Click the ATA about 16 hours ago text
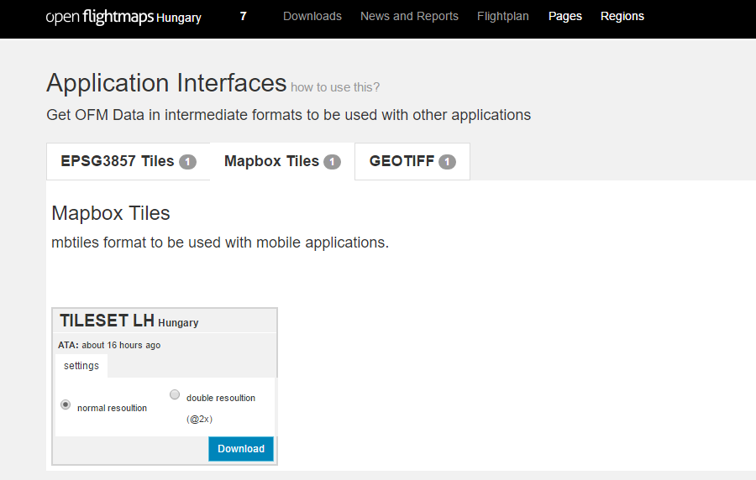This screenshot has width=756, height=480. [x=109, y=345]
